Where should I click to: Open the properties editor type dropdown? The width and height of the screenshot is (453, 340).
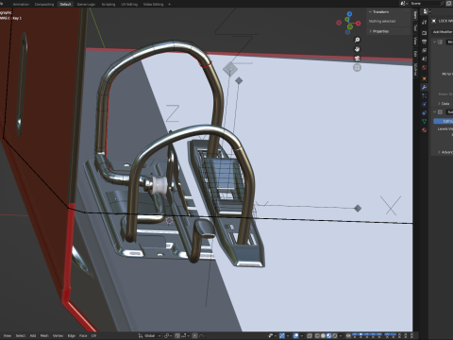pyautogui.click(x=427, y=11)
